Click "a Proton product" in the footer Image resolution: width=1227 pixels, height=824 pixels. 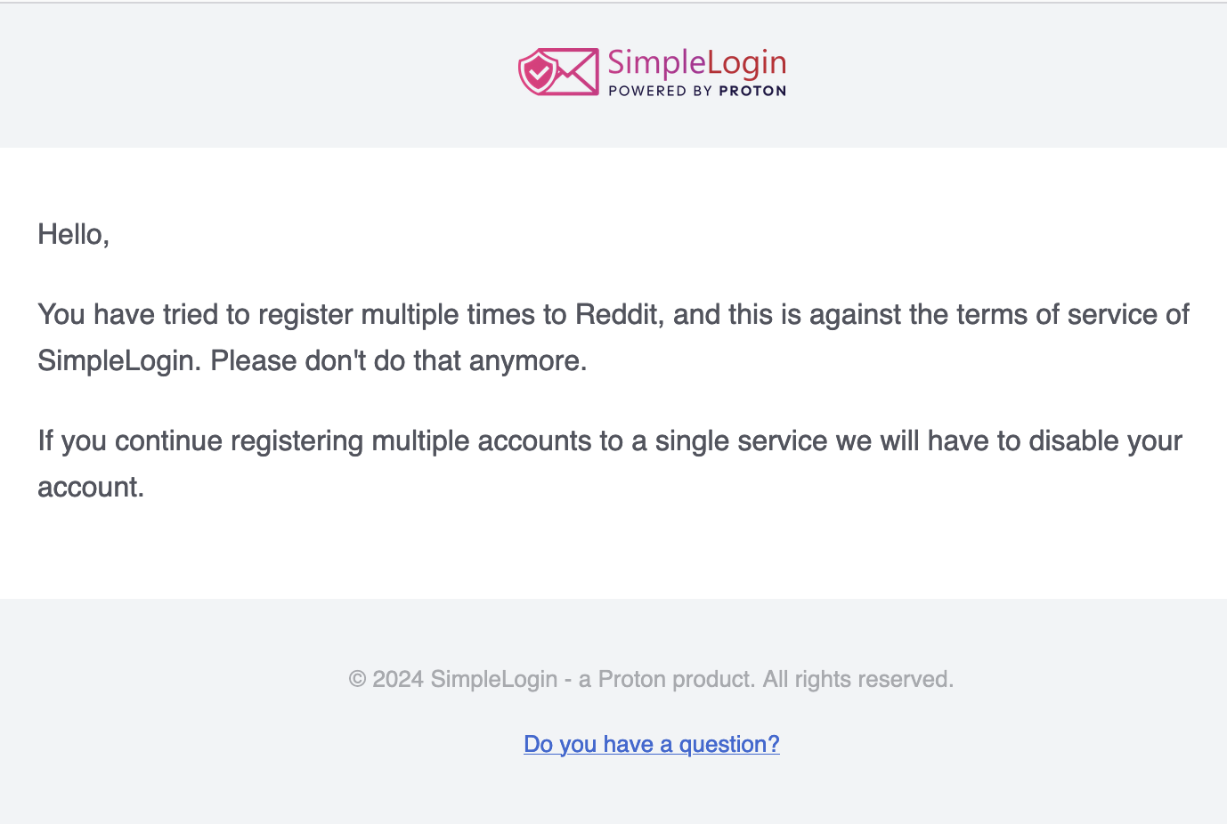pyautogui.click(x=666, y=680)
